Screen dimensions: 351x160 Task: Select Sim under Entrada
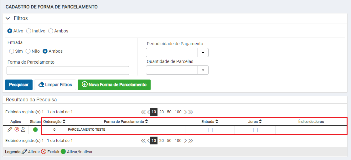[11, 51]
